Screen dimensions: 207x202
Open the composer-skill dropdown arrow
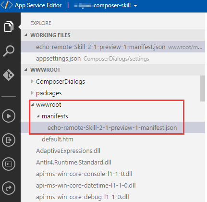(x=135, y=6)
